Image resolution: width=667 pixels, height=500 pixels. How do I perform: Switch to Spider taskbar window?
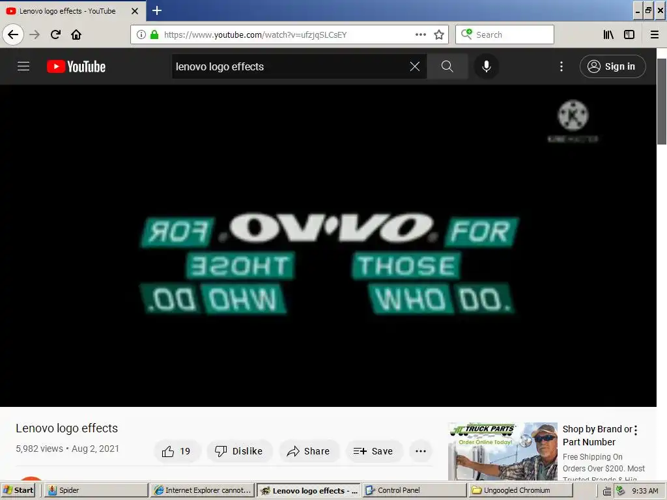[96, 490]
